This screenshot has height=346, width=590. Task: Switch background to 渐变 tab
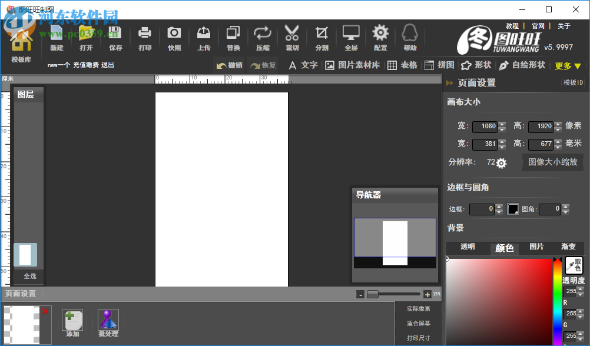pos(568,247)
